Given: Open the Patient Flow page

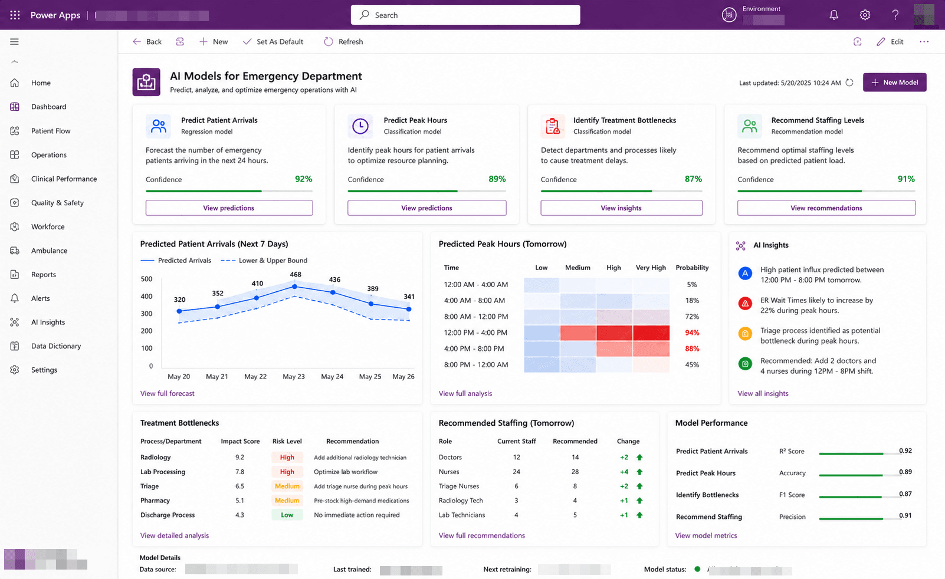Looking at the screenshot, I should [51, 131].
